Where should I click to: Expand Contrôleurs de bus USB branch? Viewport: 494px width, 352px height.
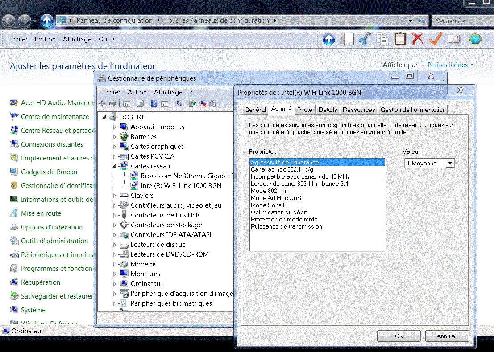click(x=115, y=216)
